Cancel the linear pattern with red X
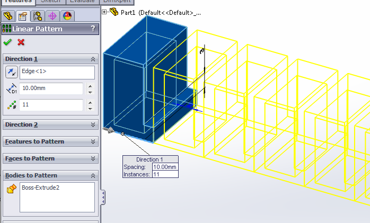 coord(21,42)
